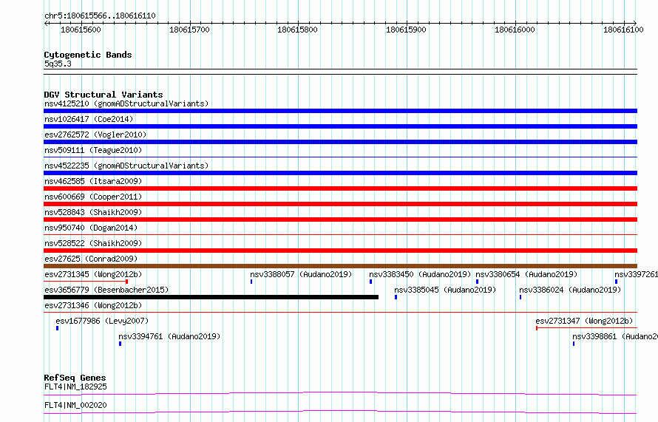Screen dimensions: 658x422
Task: Click the small blue marker under nsv3388057
Action: tap(251, 282)
